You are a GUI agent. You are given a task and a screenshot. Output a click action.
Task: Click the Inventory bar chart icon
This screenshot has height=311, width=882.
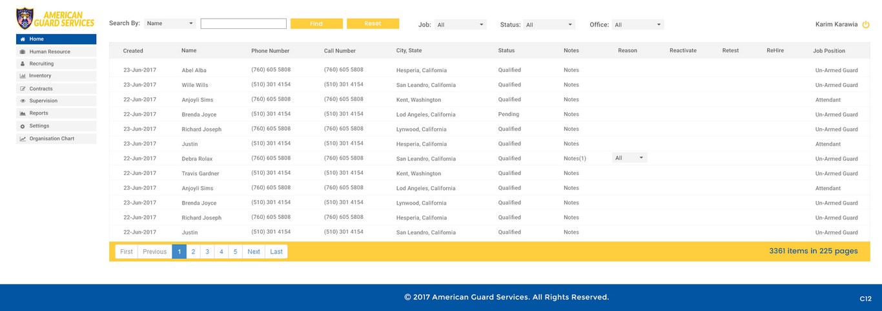23,76
